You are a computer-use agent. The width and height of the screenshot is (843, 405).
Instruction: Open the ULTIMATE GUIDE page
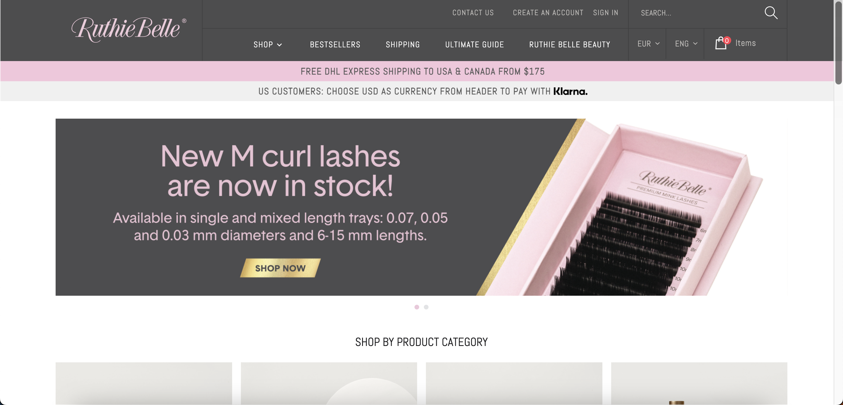[474, 45]
